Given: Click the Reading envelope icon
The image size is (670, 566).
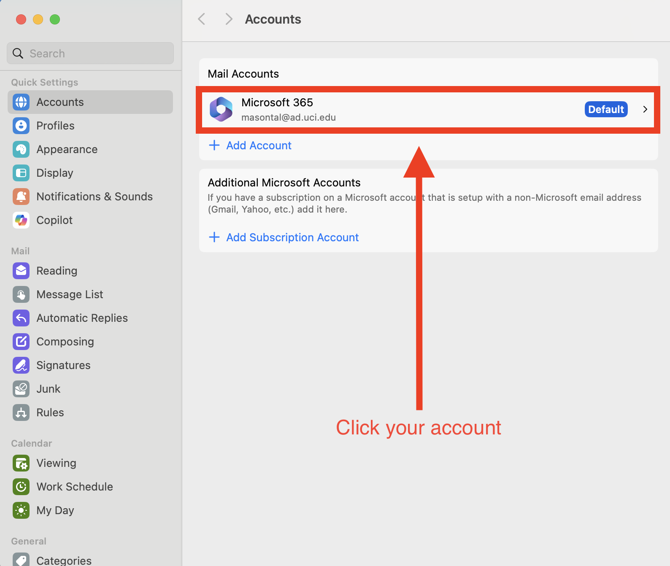Looking at the screenshot, I should coord(21,271).
